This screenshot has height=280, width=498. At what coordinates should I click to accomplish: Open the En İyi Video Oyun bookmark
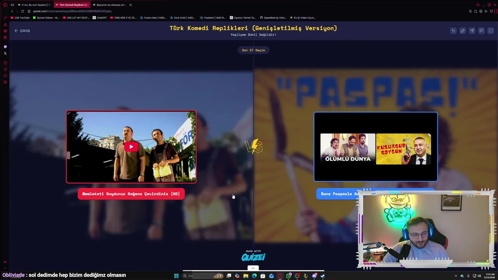point(303,17)
